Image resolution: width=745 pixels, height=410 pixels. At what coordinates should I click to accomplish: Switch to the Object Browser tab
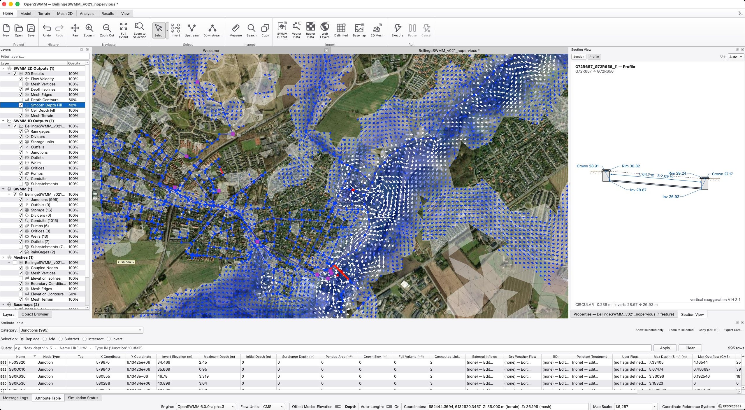pyautogui.click(x=35, y=314)
